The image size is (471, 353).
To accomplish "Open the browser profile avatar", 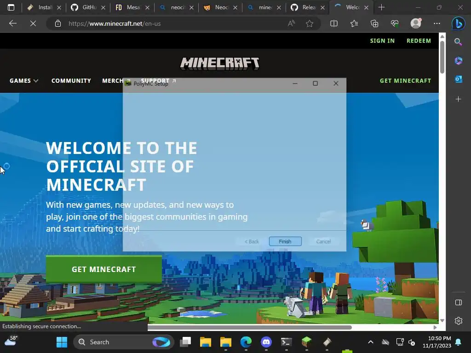I will 416,23.
